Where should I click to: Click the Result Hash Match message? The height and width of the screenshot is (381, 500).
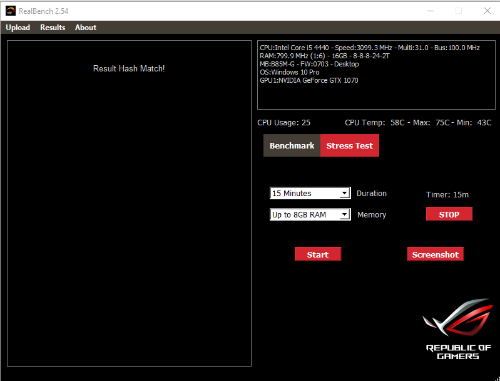[129, 68]
